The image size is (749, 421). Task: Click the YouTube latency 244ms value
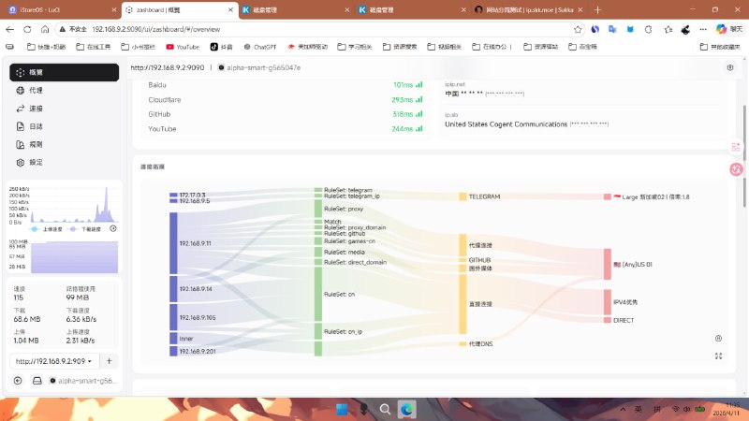click(x=402, y=129)
